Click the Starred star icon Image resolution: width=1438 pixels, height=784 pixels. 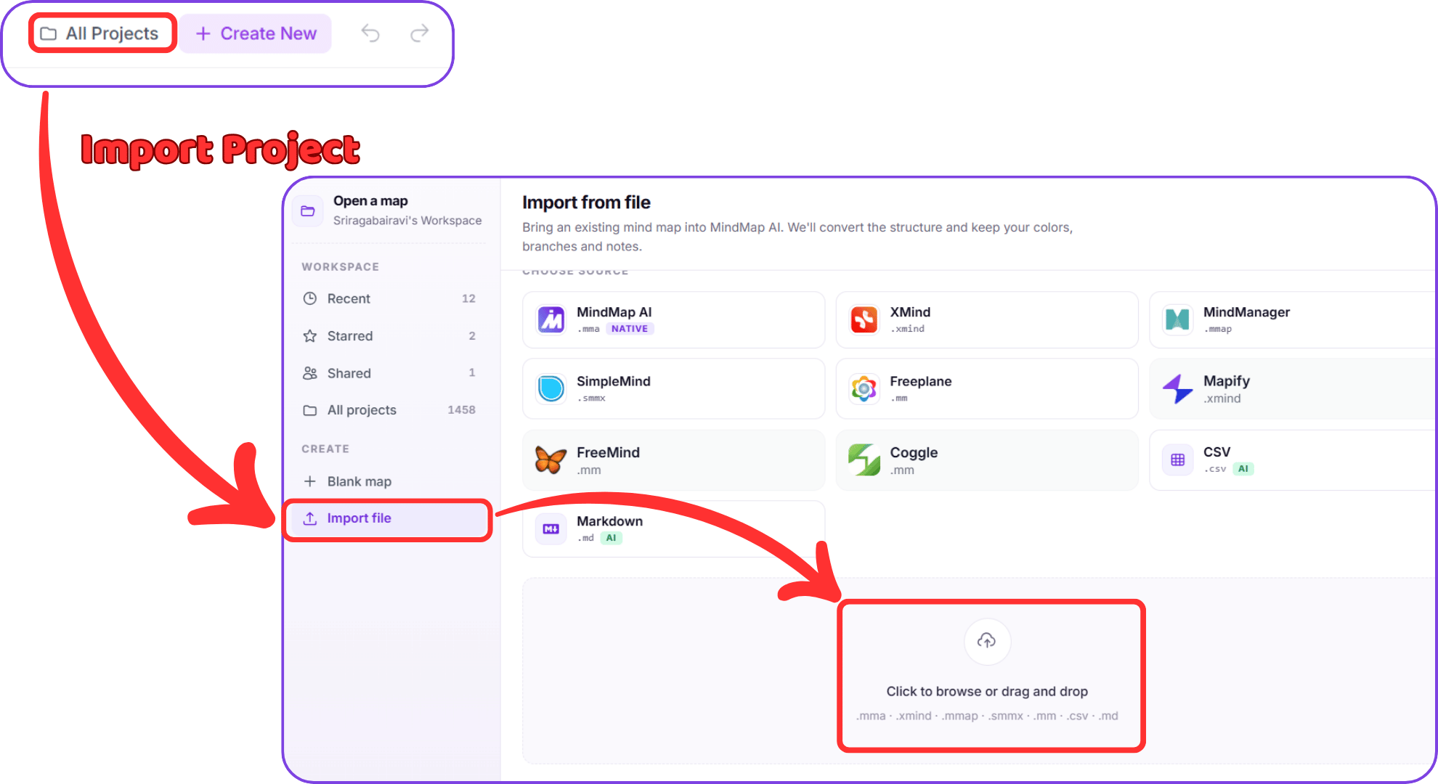click(310, 336)
